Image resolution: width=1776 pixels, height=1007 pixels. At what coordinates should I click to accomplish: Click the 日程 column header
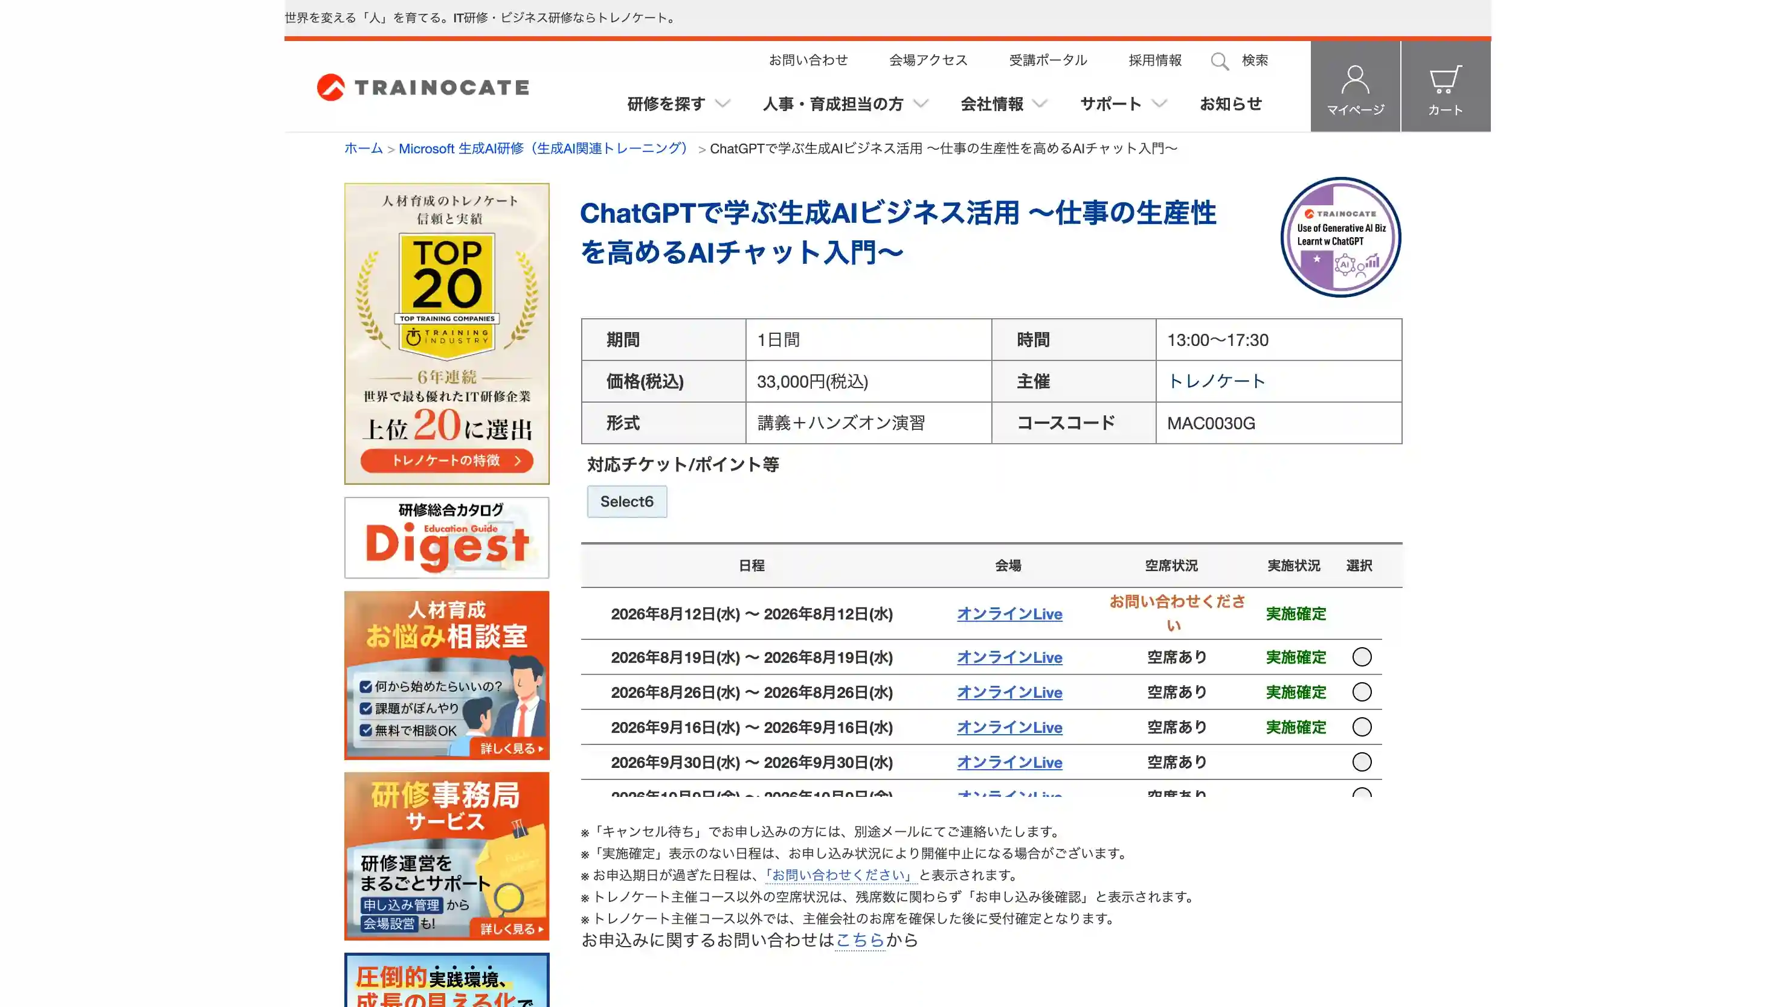751,566
